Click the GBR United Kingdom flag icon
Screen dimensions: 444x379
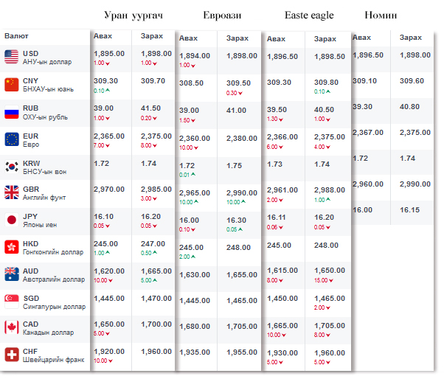[11, 192]
